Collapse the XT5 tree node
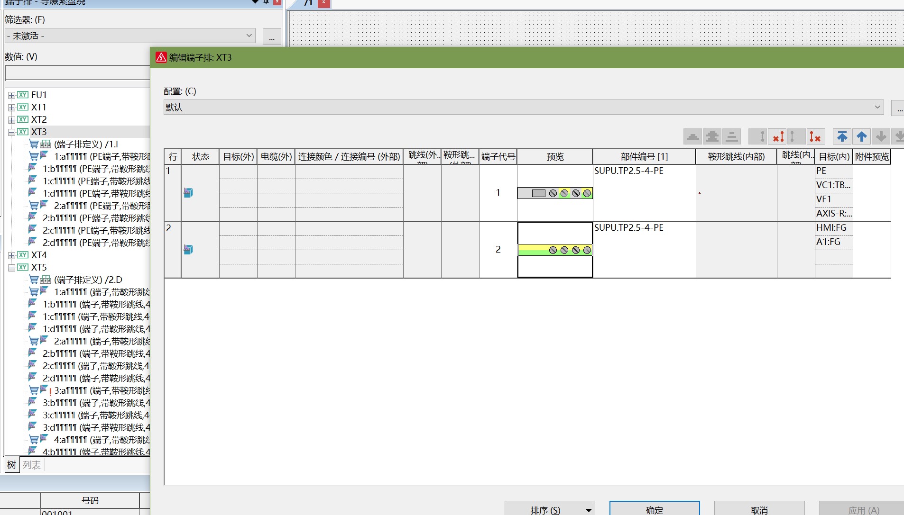Viewport: 904px width, 515px height. 12,268
